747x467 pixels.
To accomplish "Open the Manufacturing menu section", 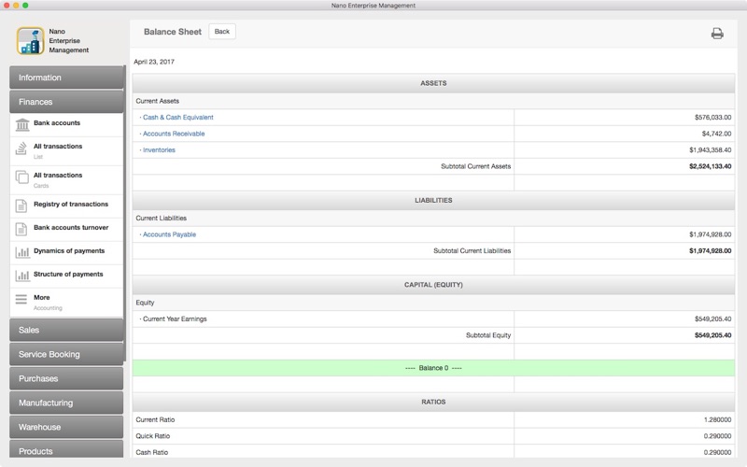I will 66,403.
